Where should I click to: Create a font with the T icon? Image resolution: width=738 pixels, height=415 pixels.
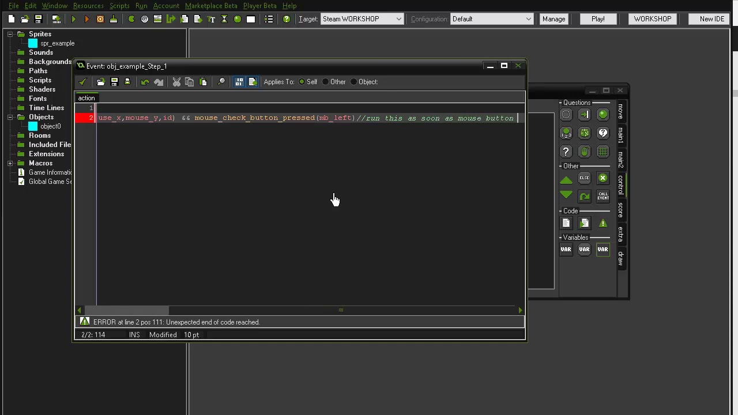point(211,19)
